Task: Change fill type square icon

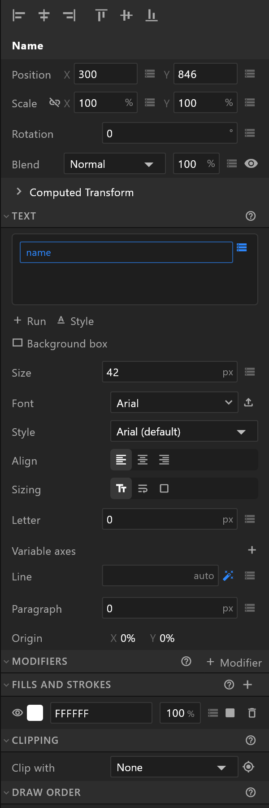Action: point(230,713)
